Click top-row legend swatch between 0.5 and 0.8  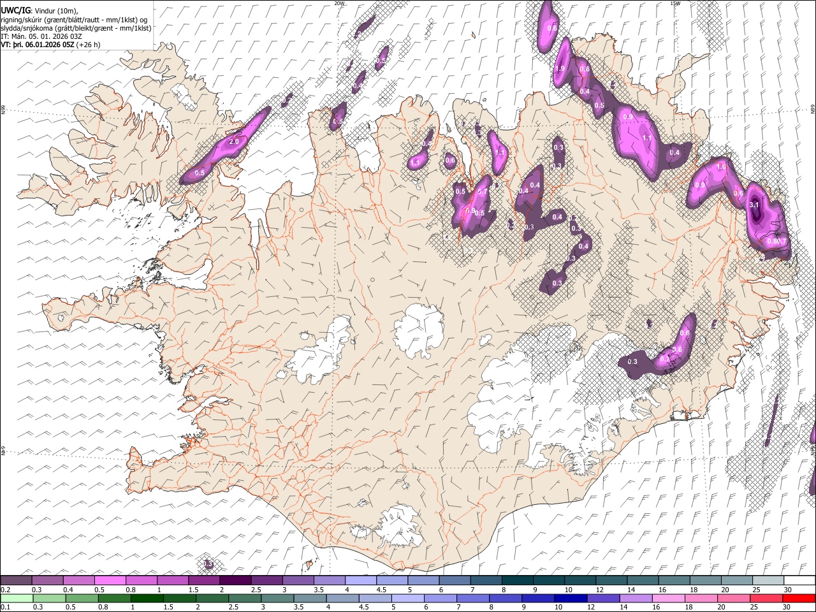coord(110,581)
